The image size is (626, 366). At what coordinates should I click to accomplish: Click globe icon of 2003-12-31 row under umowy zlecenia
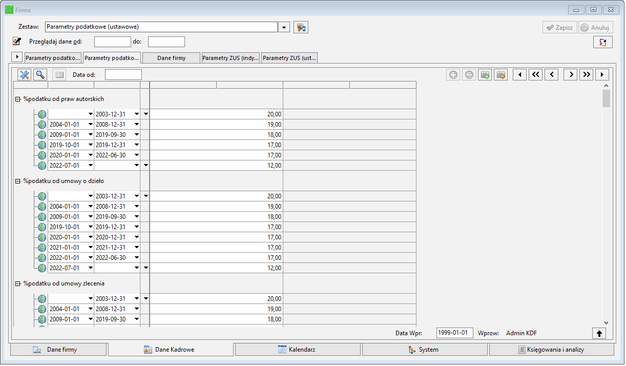42,299
